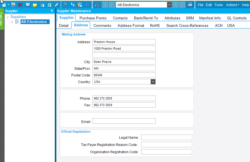Switch to the Bank/Remit To tab
The image size is (250, 162).
(x=146, y=18)
